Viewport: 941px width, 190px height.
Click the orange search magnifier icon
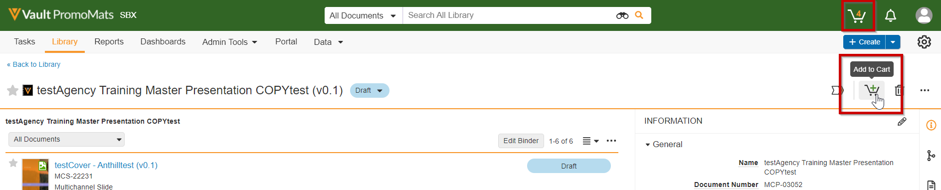(x=639, y=15)
